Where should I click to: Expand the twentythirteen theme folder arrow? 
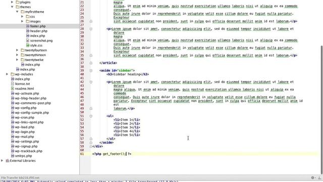pos(17,55)
